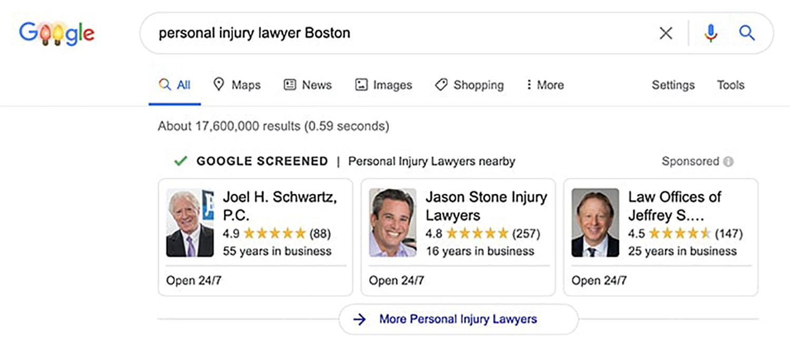Viewport: 790px width, 349px height.
Task: Click the Law Offices of Jeffrey S. photo
Action: pos(595,223)
